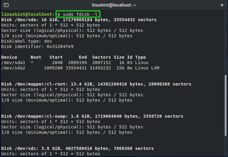Click the Disklabel type: dos line
228x157 pixels.
click(x=26, y=41)
